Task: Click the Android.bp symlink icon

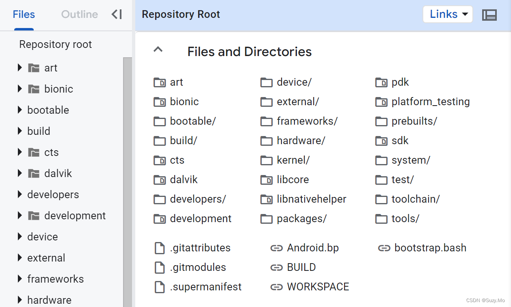Action: coord(277,248)
